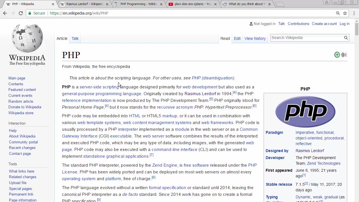The image size is (359, 202).
Task: Click Create account
Action: coord(324,24)
